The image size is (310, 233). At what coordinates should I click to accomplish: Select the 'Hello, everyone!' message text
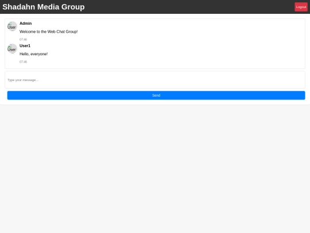click(34, 54)
